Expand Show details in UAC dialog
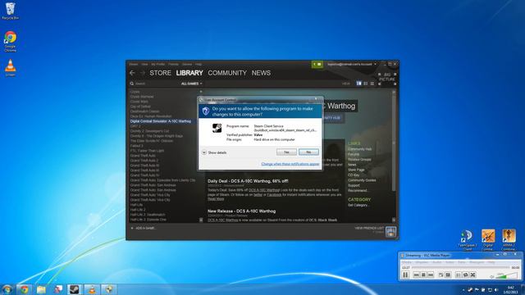Image resolution: width=525 pixels, height=295 pixels. click(x=214, y=152)
